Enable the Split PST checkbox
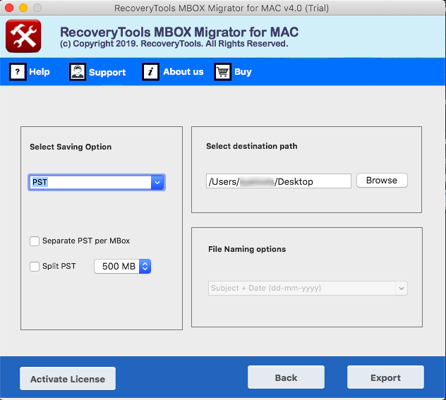The height and width of the screenshot is (400, 446). click(35, 267)
